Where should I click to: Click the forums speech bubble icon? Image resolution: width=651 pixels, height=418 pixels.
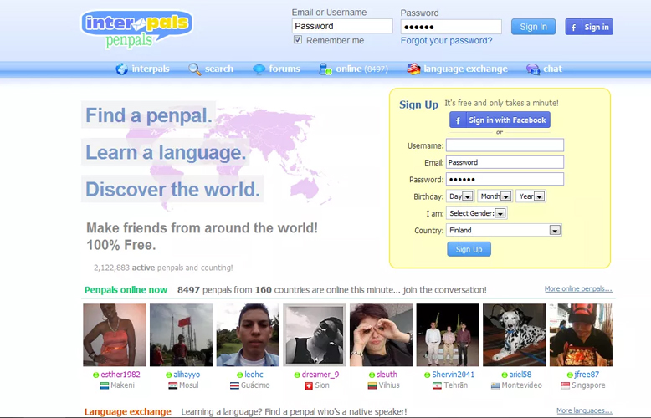pos(259,69)
